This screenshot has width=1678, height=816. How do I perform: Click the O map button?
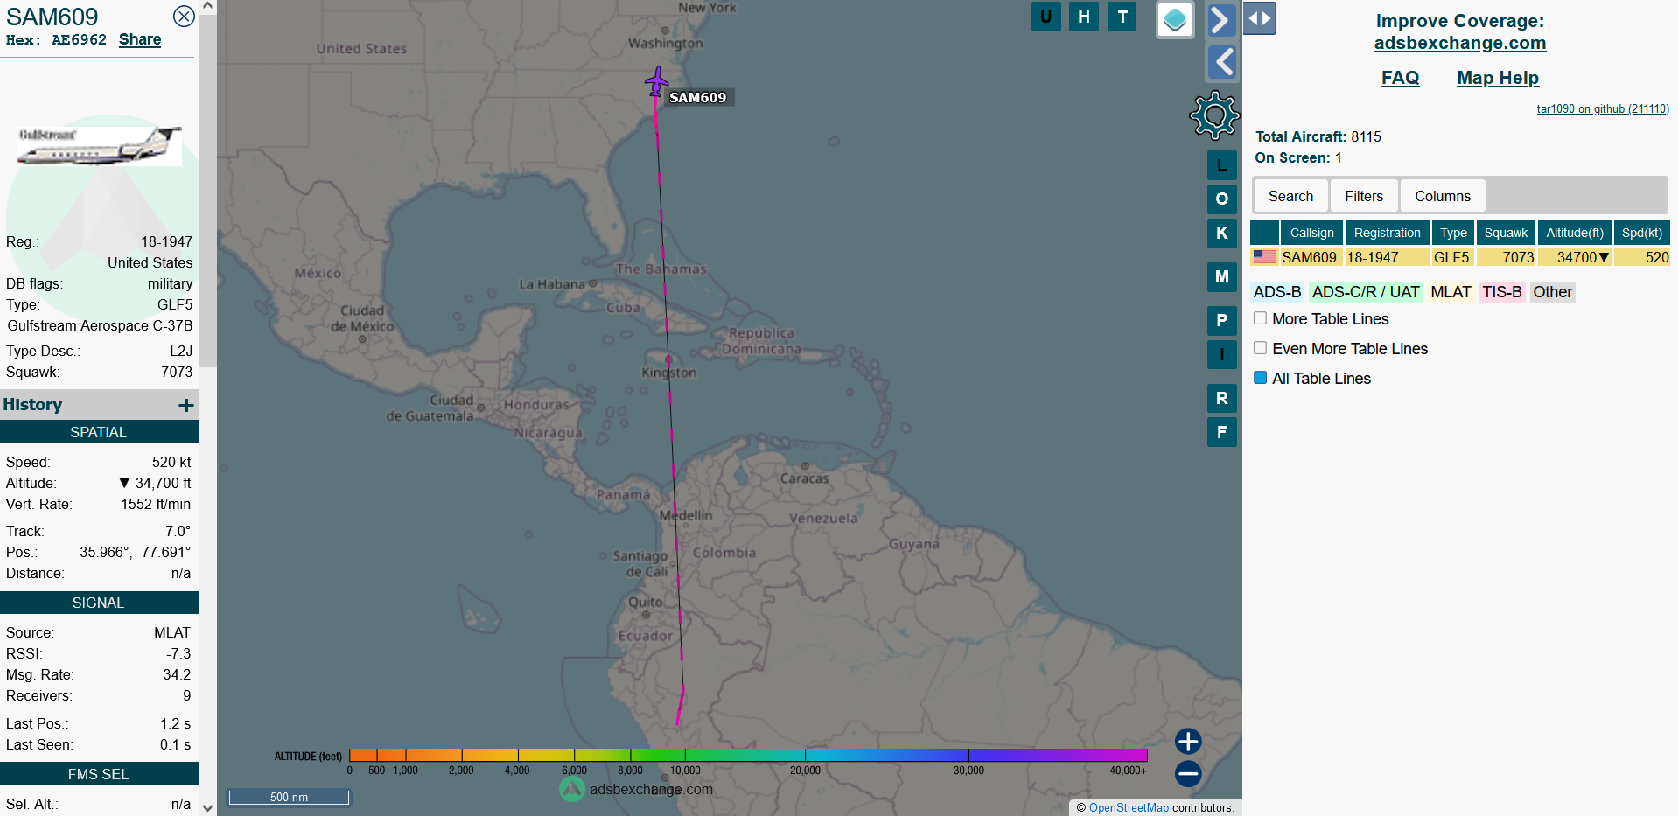[x=1221, y=199]
